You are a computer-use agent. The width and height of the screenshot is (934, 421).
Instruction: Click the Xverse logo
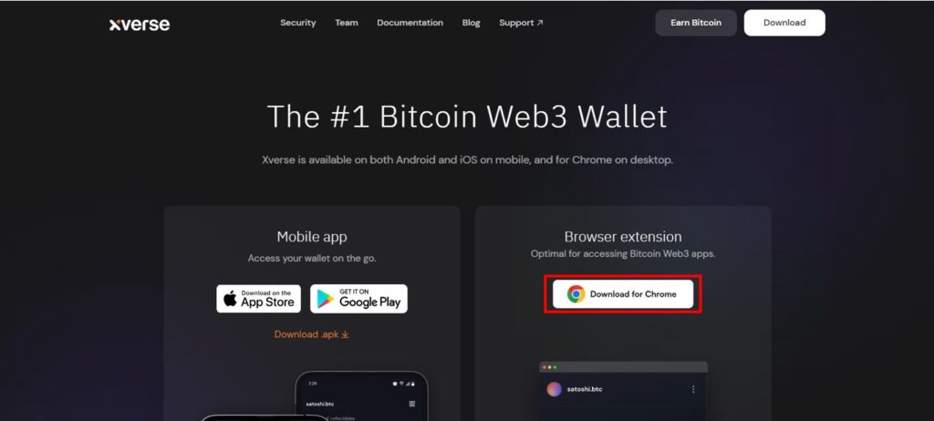coord(140,25)
